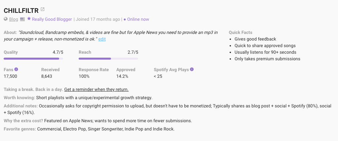Get a reminder when they return
Screen dimensions: 338x141
click(96, 89)
